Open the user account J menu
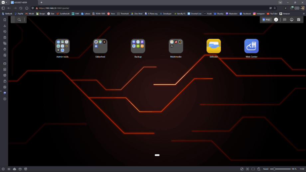 coord(276,20)
